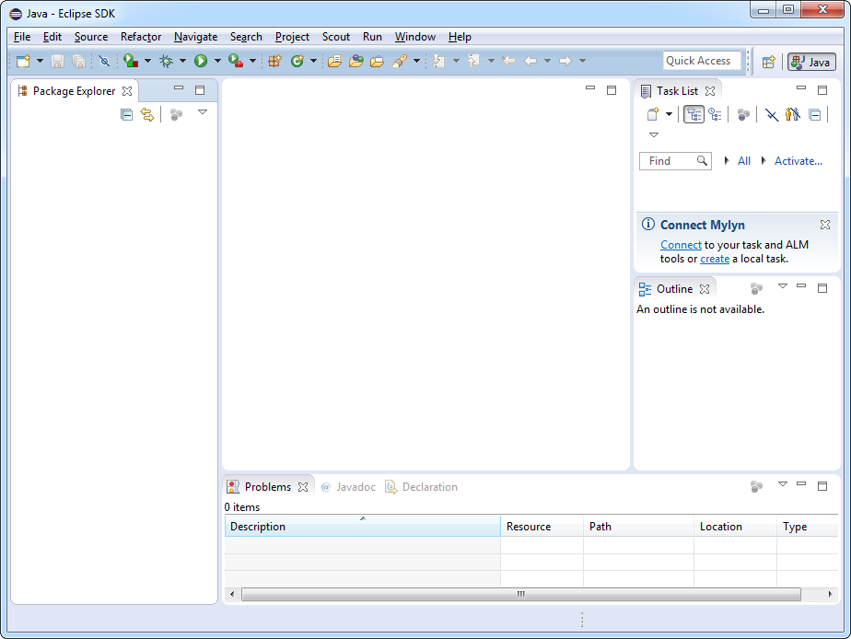Click left scroll arrow in Problems view

[x=232, y=594]
